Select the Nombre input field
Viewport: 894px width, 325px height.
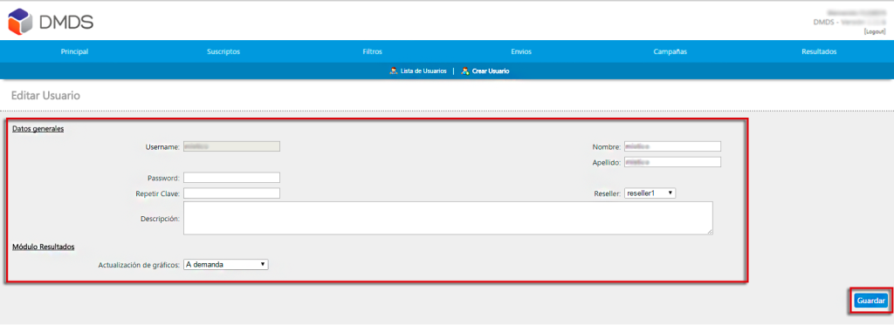click(673, 146)
